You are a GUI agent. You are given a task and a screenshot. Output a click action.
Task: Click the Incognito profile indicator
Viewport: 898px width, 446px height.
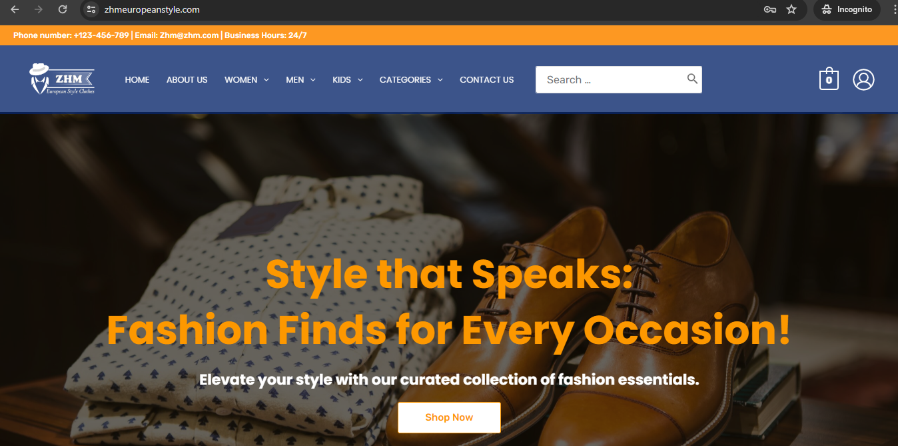847,9
